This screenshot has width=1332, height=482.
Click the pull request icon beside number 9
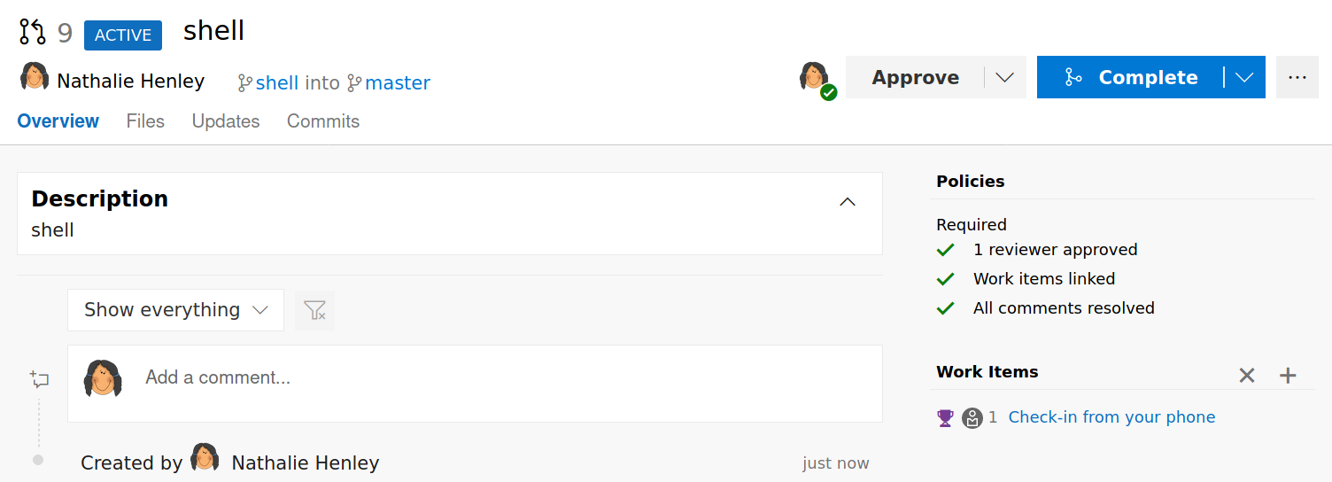click(33, 33)
